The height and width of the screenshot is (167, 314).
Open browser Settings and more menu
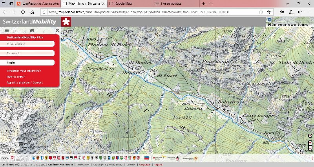click(309, 12)
